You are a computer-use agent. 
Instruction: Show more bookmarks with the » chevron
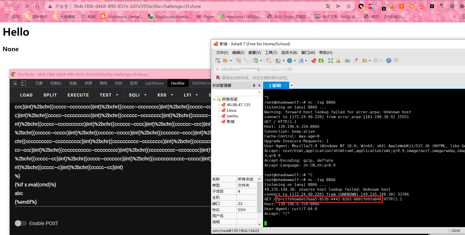pos(454,16)
